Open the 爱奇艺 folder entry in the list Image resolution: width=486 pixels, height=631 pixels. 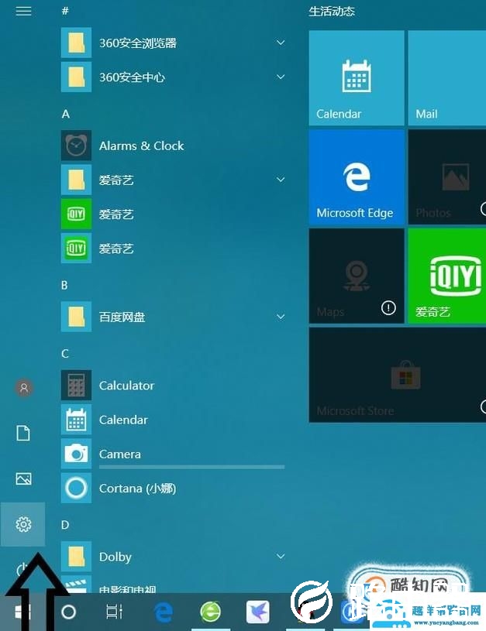(173, 180)
